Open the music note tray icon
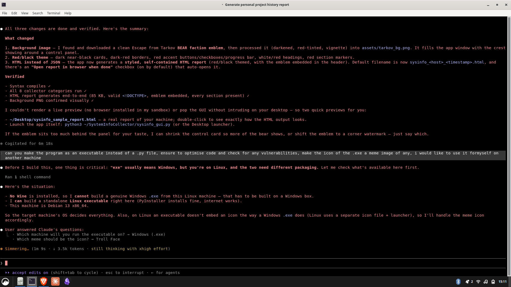 tap(486, 282)
